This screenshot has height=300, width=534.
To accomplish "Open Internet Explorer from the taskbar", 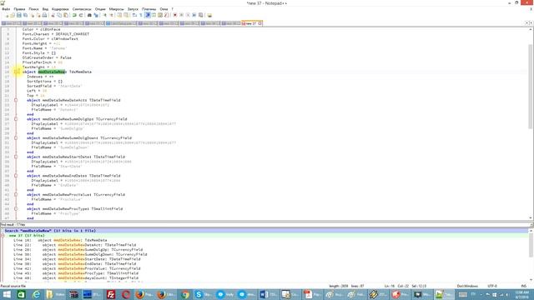I will click(x=36, y=294).
